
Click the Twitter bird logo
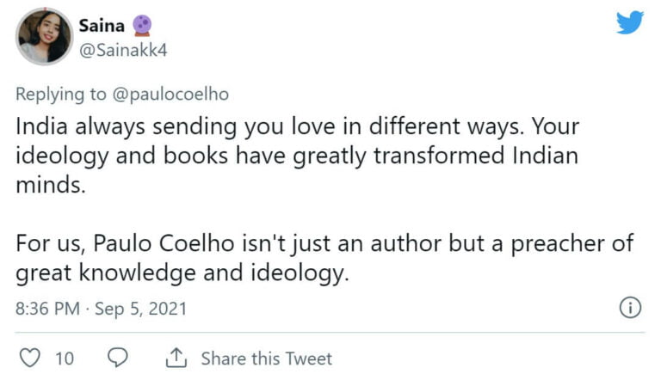(630, 24)
